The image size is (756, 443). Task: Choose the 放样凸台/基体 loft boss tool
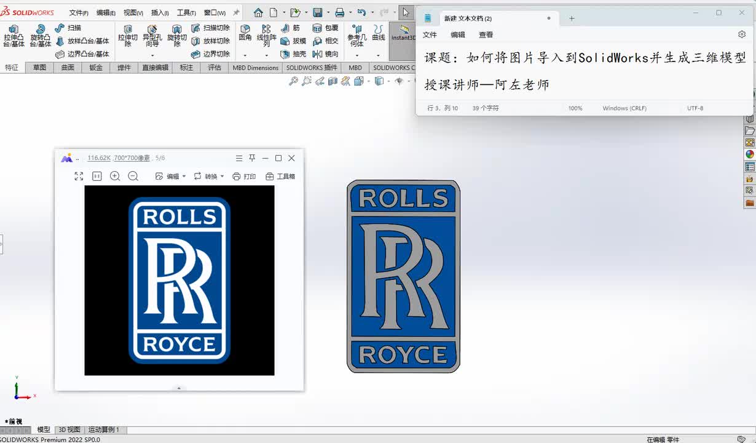point(82,41)
